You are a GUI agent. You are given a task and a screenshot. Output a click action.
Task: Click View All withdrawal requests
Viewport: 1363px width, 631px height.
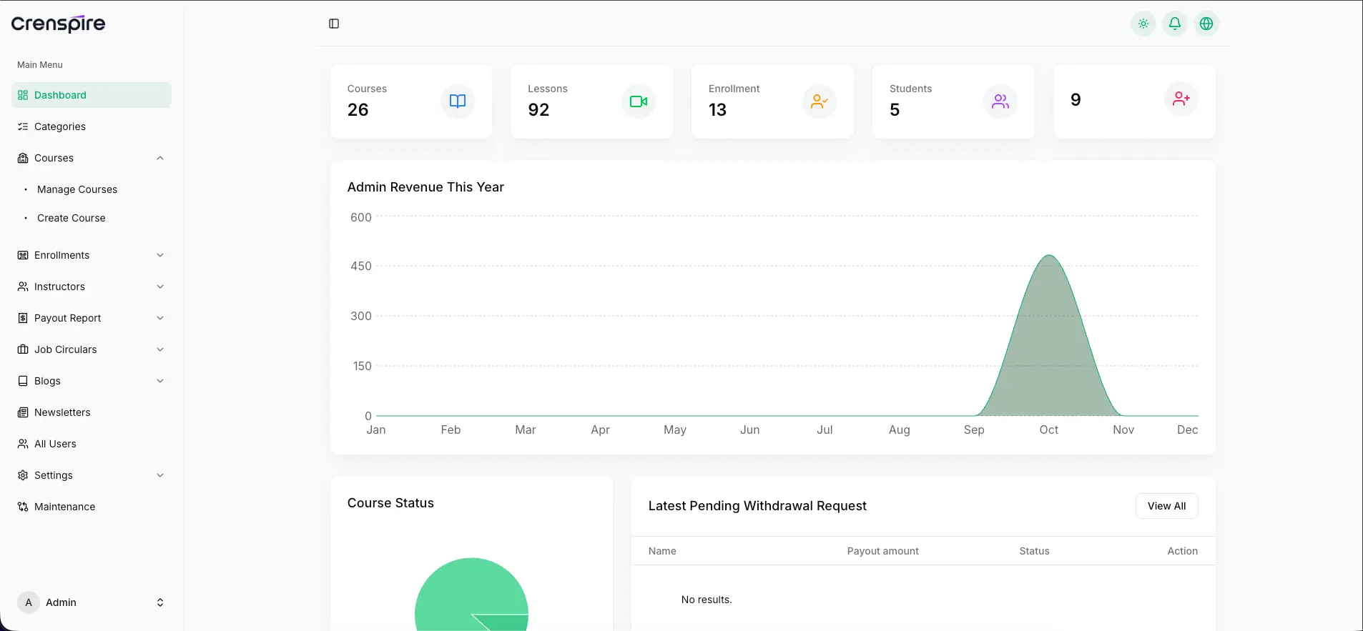pos(1166,506)
